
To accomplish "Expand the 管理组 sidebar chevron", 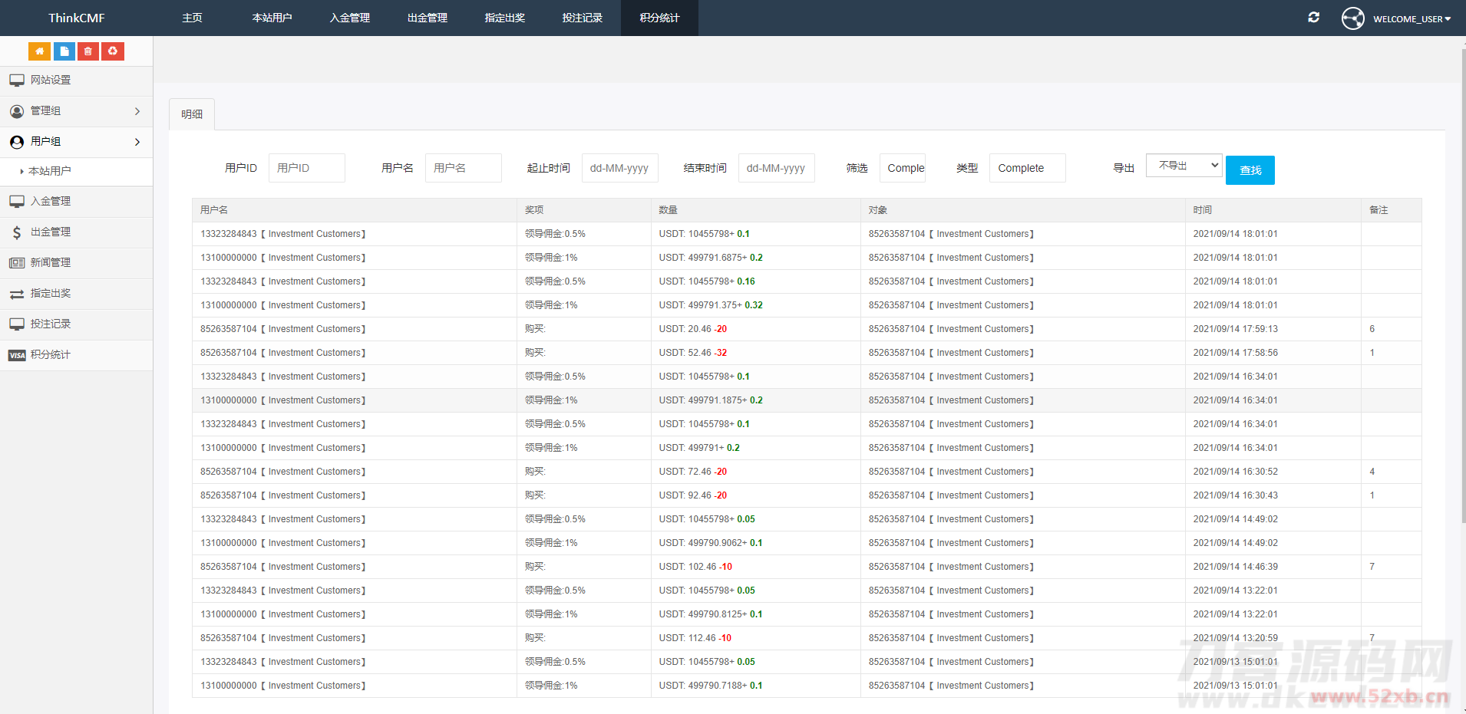I will (137, 111).
